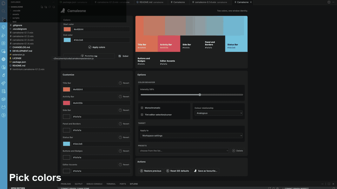Collapse the CAMALEONE root folder
This screenshot has height=189, width=337.
17,7
